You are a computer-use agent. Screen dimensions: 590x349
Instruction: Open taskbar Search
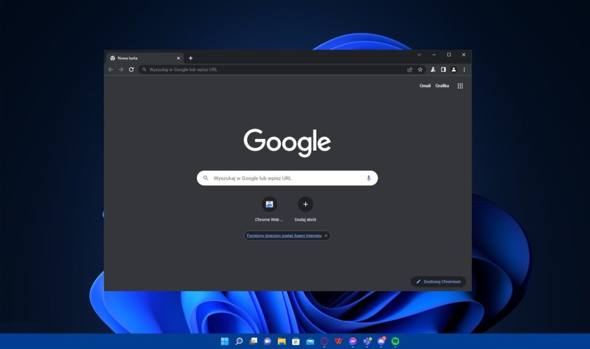(239, 341)
